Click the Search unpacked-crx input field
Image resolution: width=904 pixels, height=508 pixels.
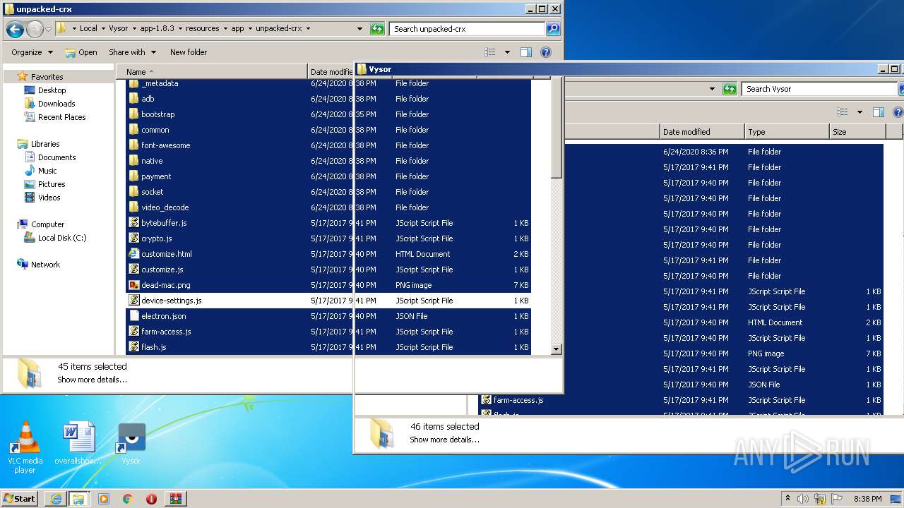467,29
